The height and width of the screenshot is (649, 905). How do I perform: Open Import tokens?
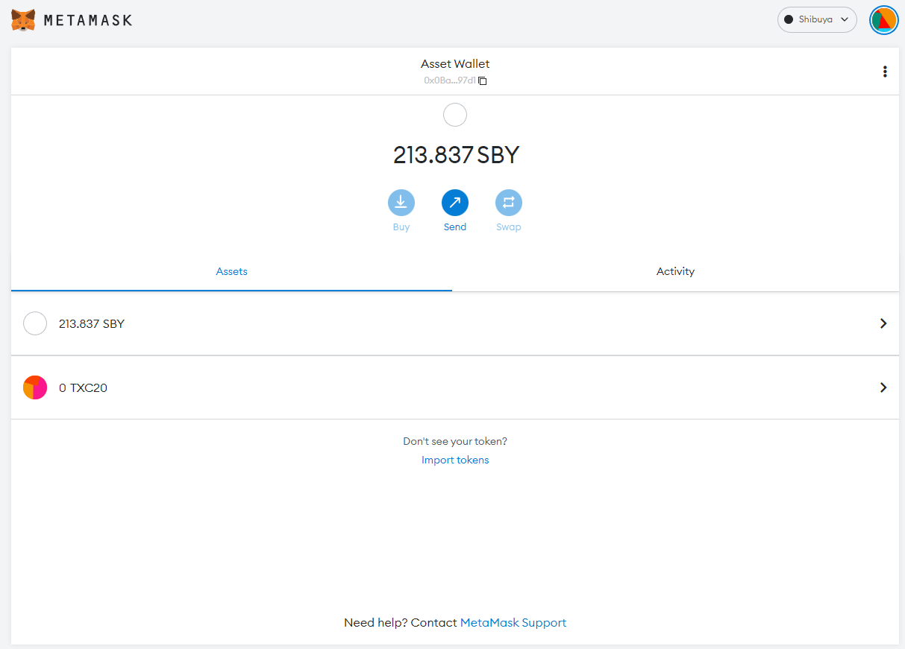[x=455, y=460]
